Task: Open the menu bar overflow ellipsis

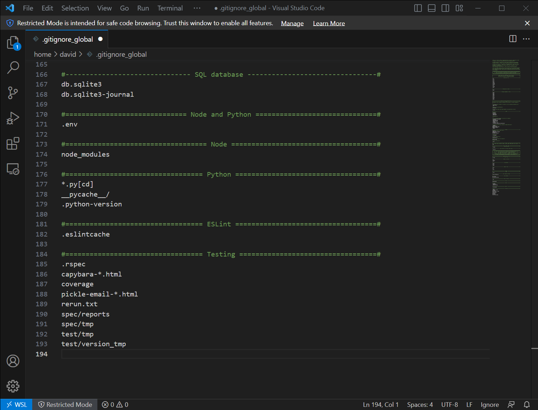Action: pos(197,8)
